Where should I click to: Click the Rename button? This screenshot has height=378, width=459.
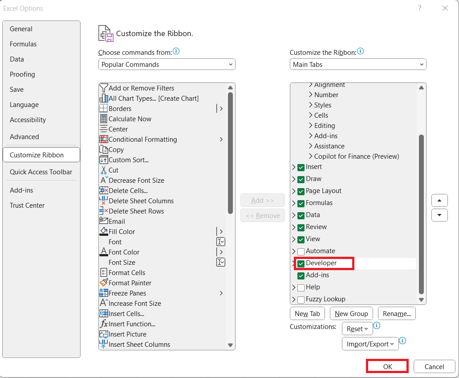click(x=397, y=313)
